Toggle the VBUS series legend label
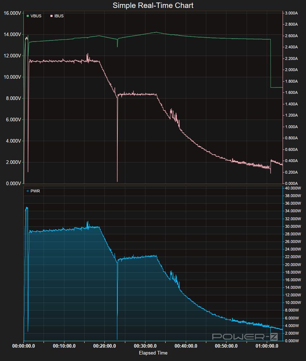The image size is (306, 361). [x=36, y=16]
